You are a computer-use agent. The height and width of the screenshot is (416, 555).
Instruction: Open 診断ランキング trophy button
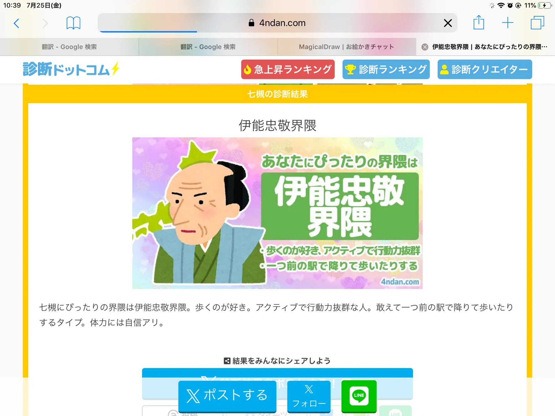point(386,69)
